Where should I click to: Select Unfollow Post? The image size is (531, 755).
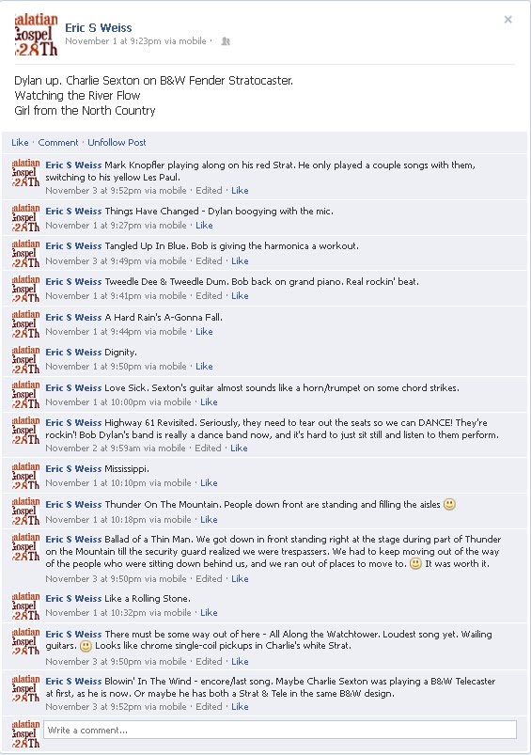(117, 143)
